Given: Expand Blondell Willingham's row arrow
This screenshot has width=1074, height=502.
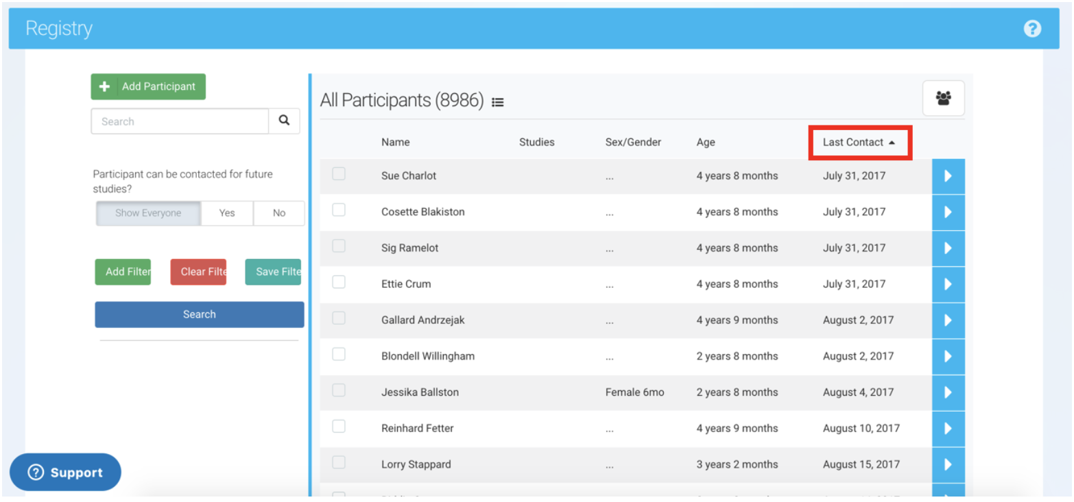Looking at the screenshot, I should pos(948,356).
